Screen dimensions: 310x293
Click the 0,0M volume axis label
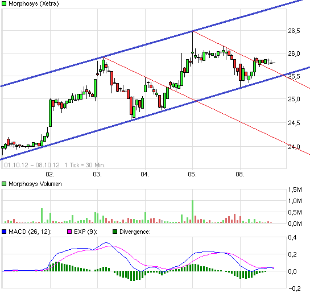pyautogui.click(x=295, y=224)
